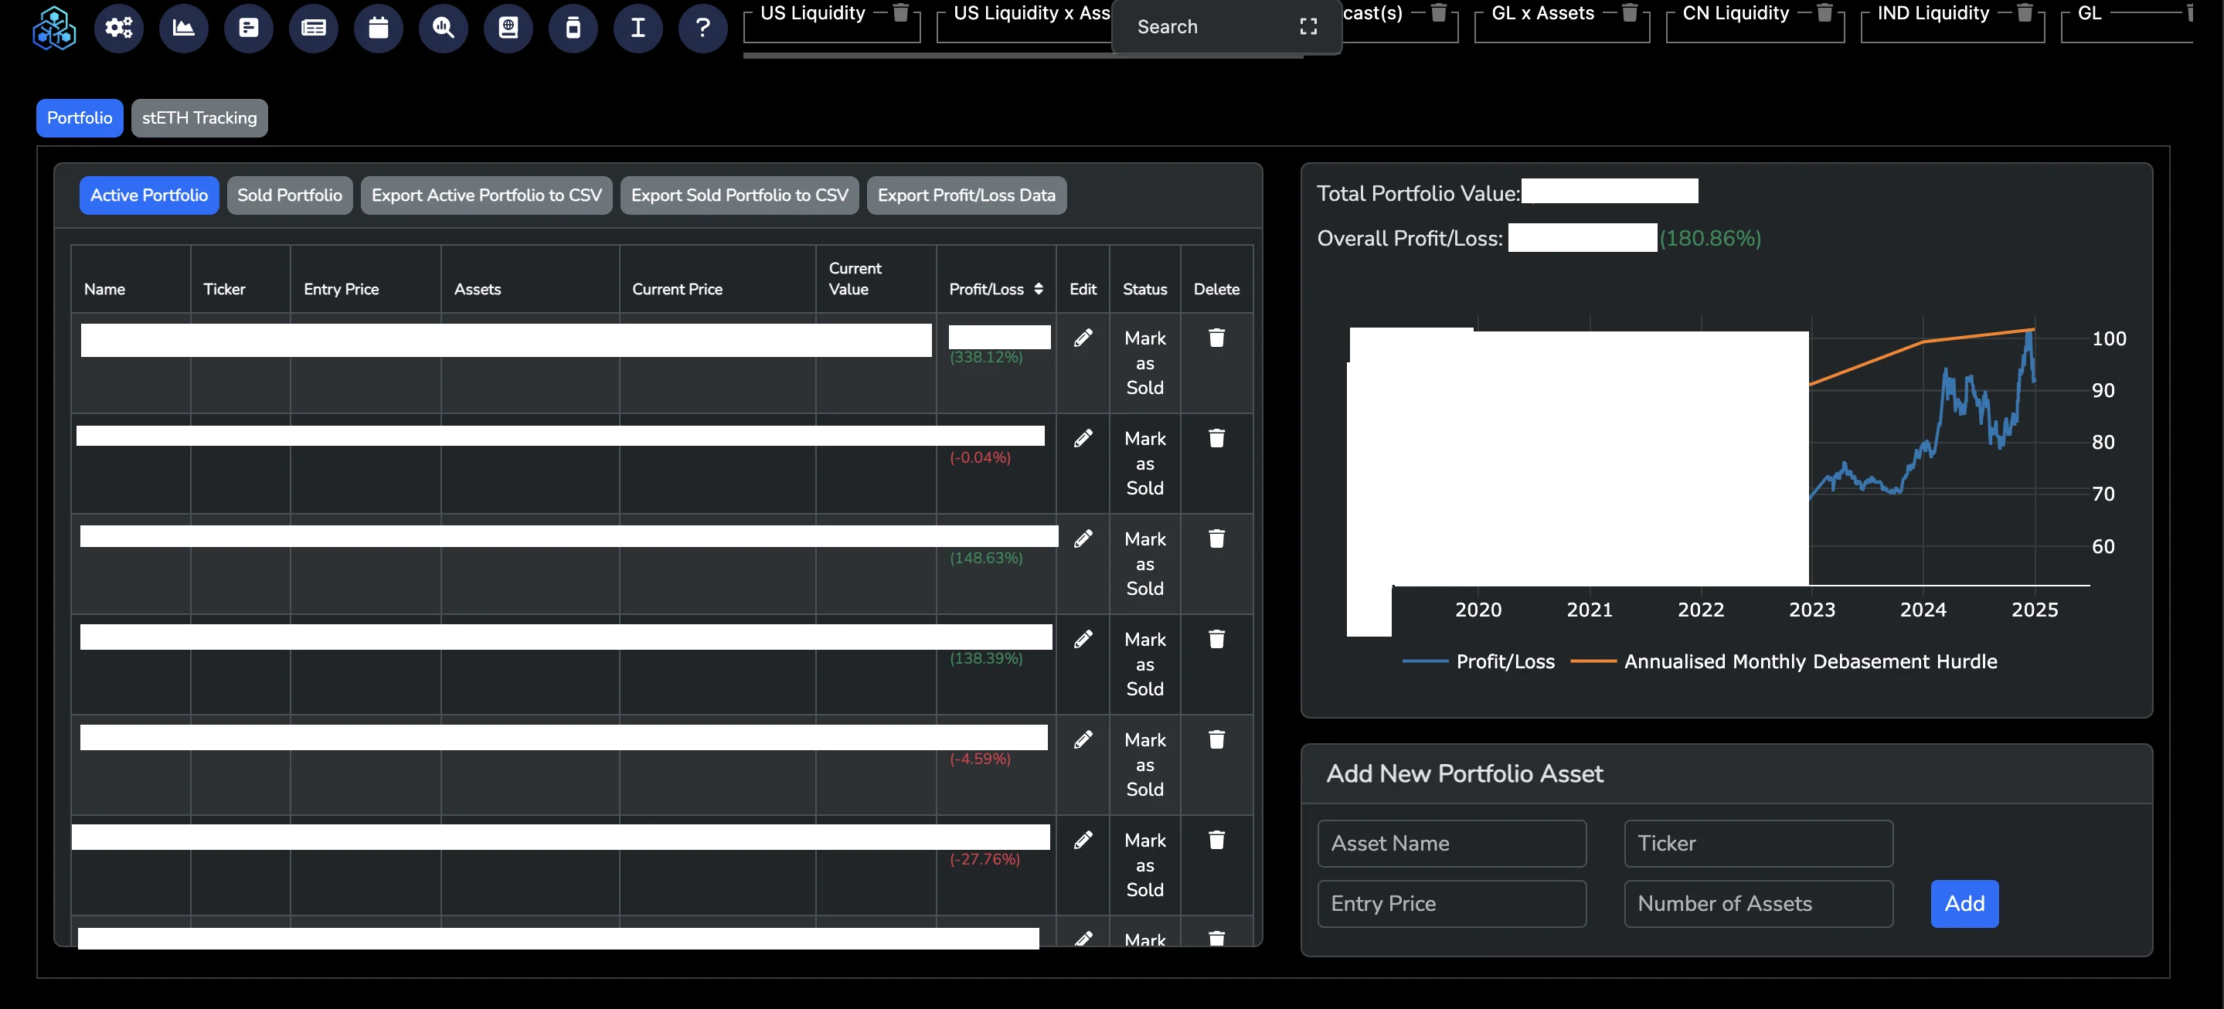Edit the row with 138.39% profit

click(x=1083, y=639)
